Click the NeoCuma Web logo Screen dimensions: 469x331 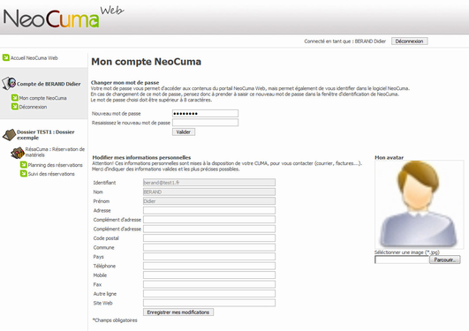point(63,18)
